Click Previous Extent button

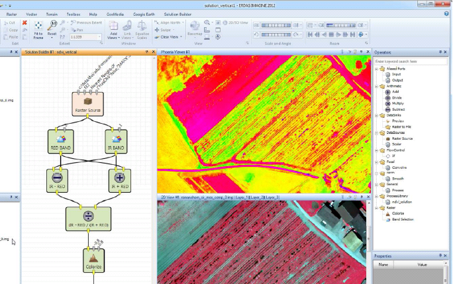tap(86, 23)
